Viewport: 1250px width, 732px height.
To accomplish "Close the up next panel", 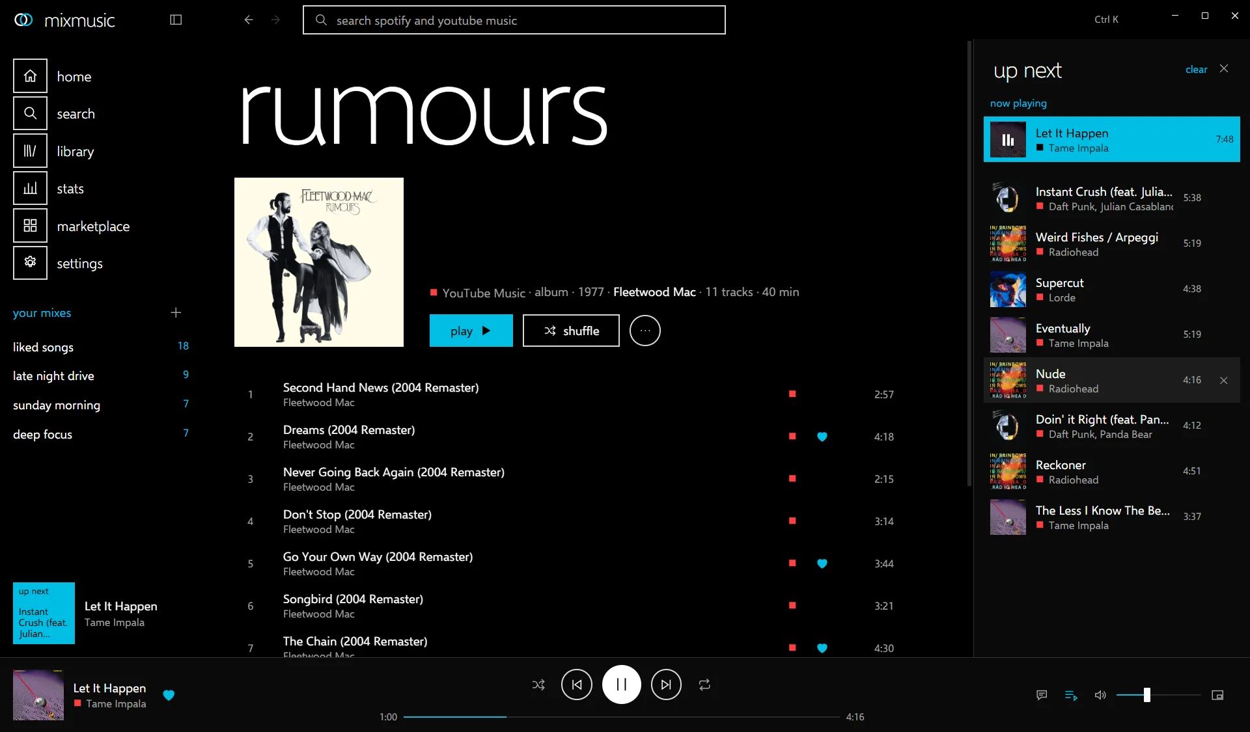I will (1224, 68).
